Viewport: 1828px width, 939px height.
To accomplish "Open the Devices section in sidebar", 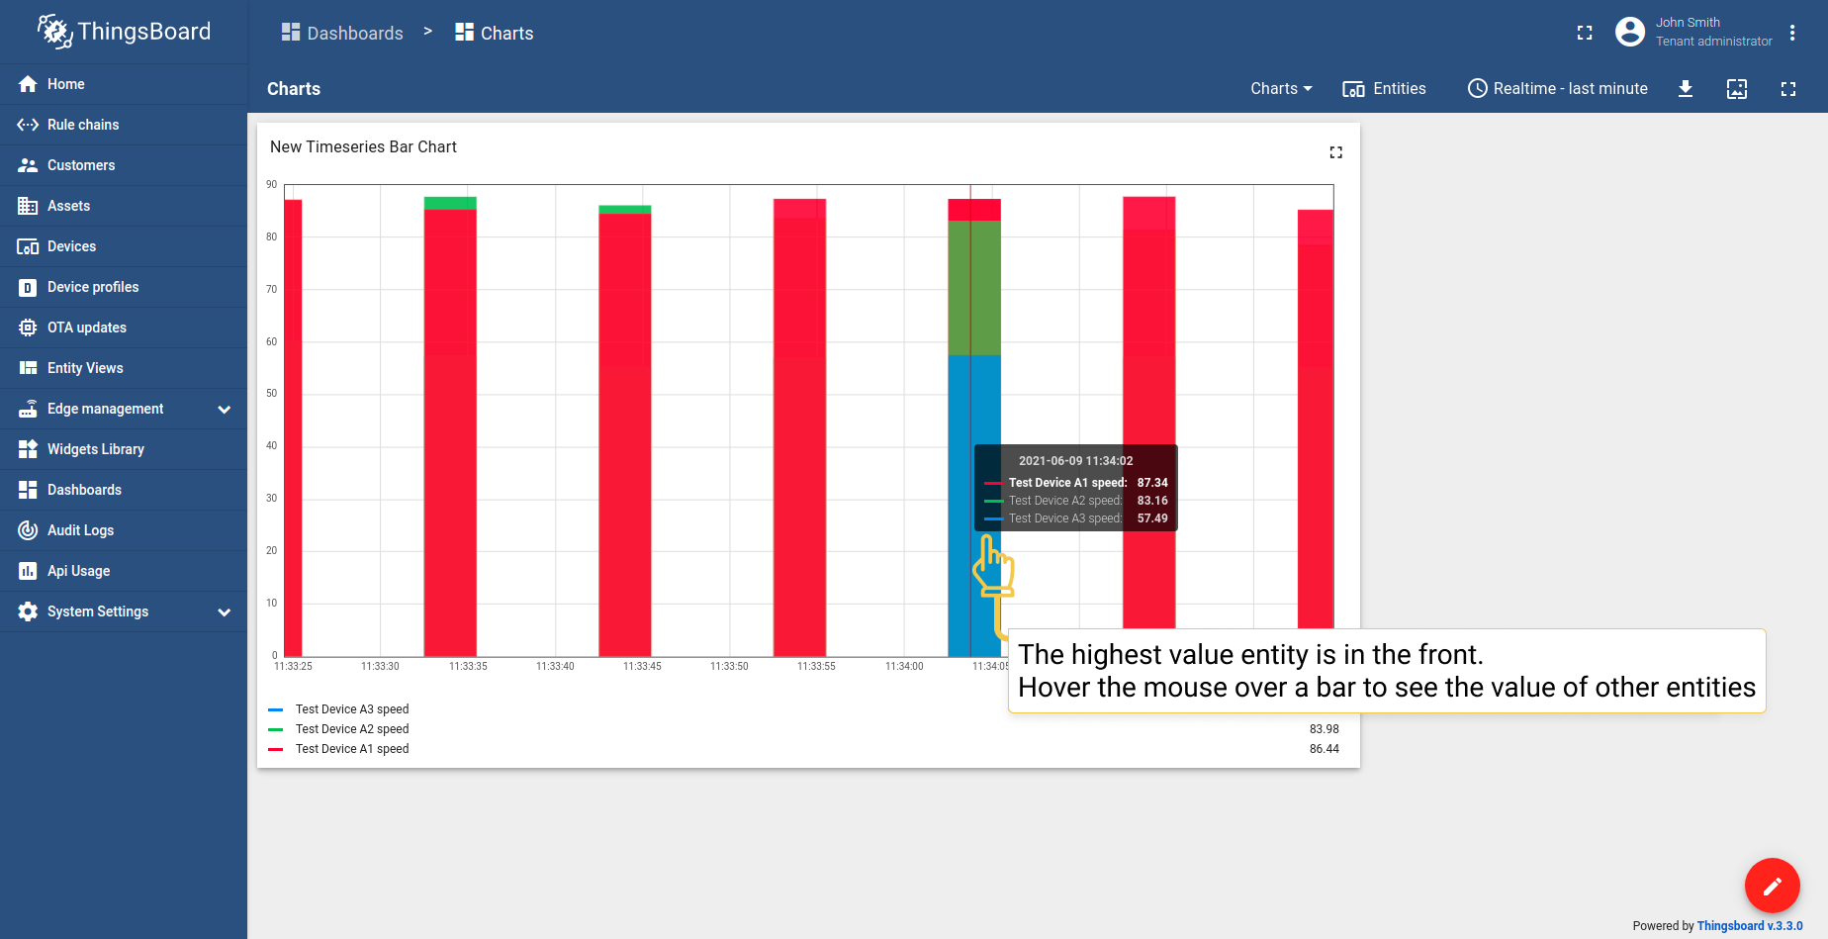I will 71,246.
